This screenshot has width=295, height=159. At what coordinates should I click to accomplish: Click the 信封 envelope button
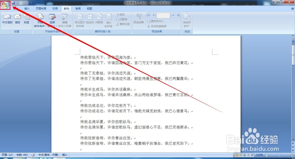pos(17,19)
